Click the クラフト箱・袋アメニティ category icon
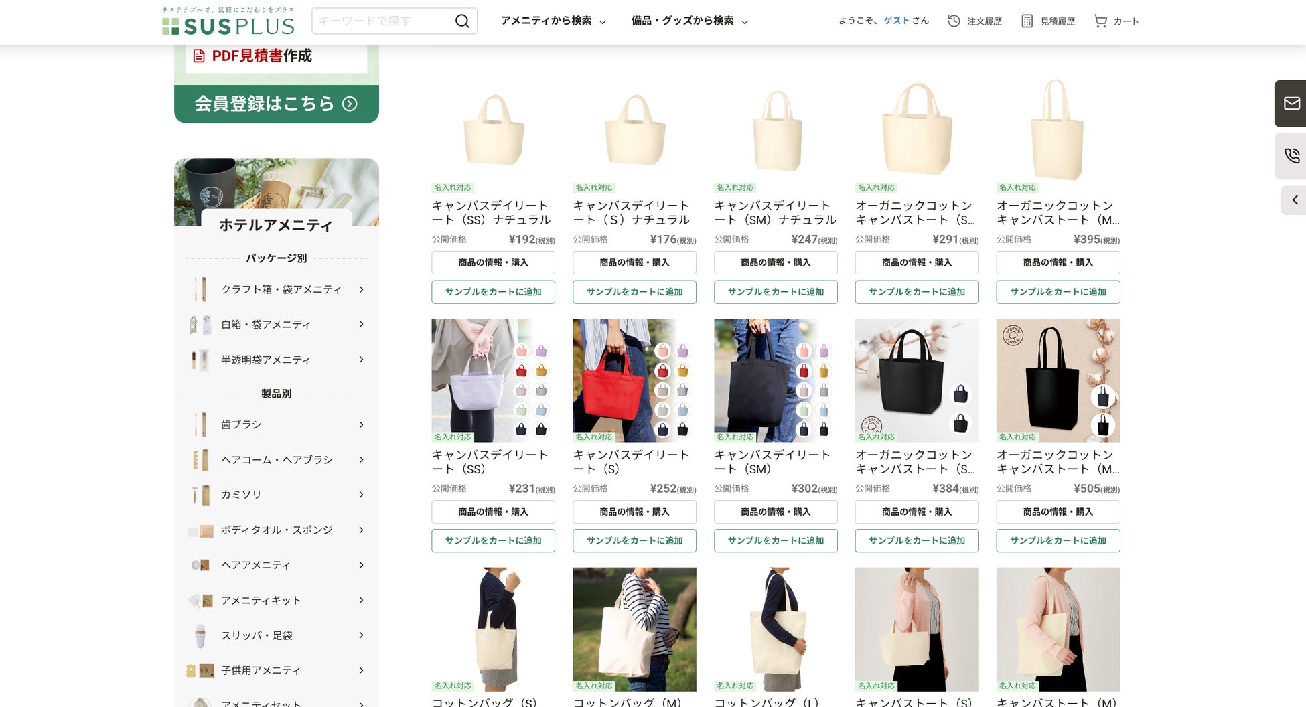 200,289
